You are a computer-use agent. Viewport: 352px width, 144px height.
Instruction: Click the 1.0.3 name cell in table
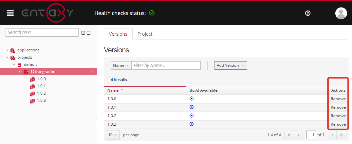click(145, 124)
